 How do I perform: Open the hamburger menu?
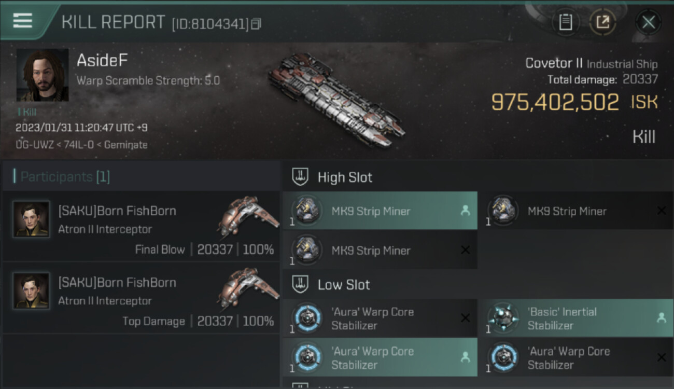[22, 21]
